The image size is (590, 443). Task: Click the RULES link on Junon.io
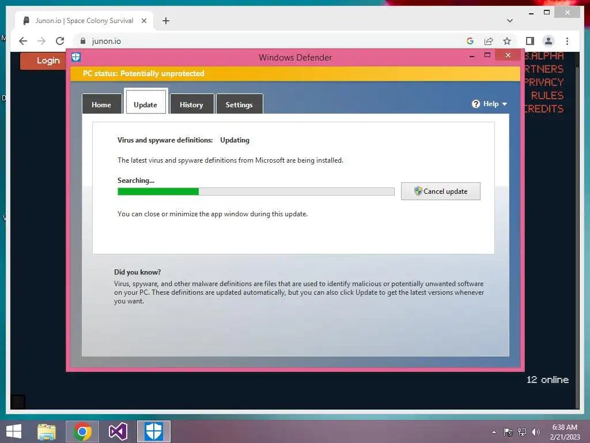click(547, 95)
